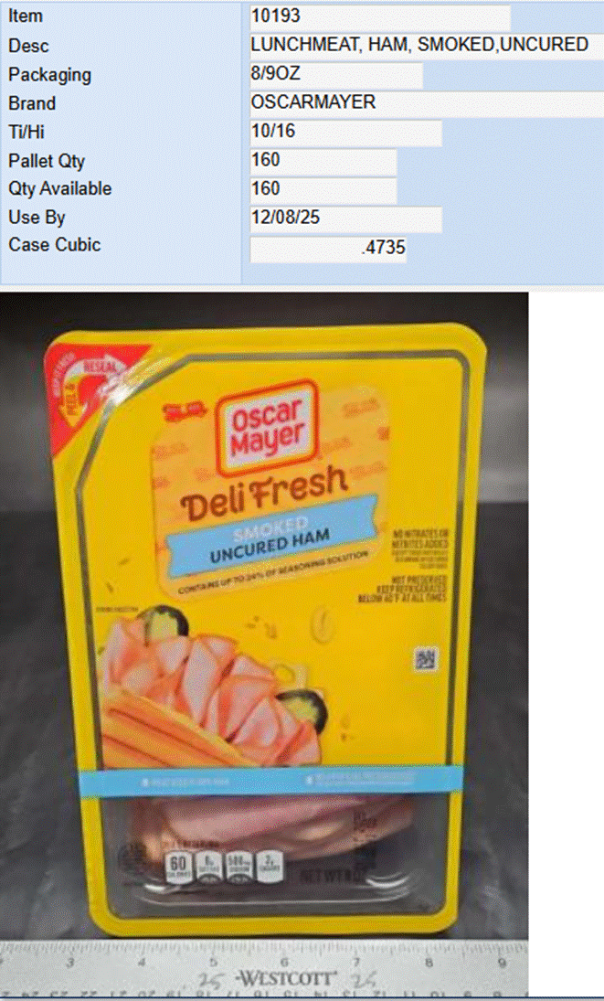Click the Oscar Mayer logo on package
The width and height of the screenshot is (604, 1001).
[x=267, y=427]
